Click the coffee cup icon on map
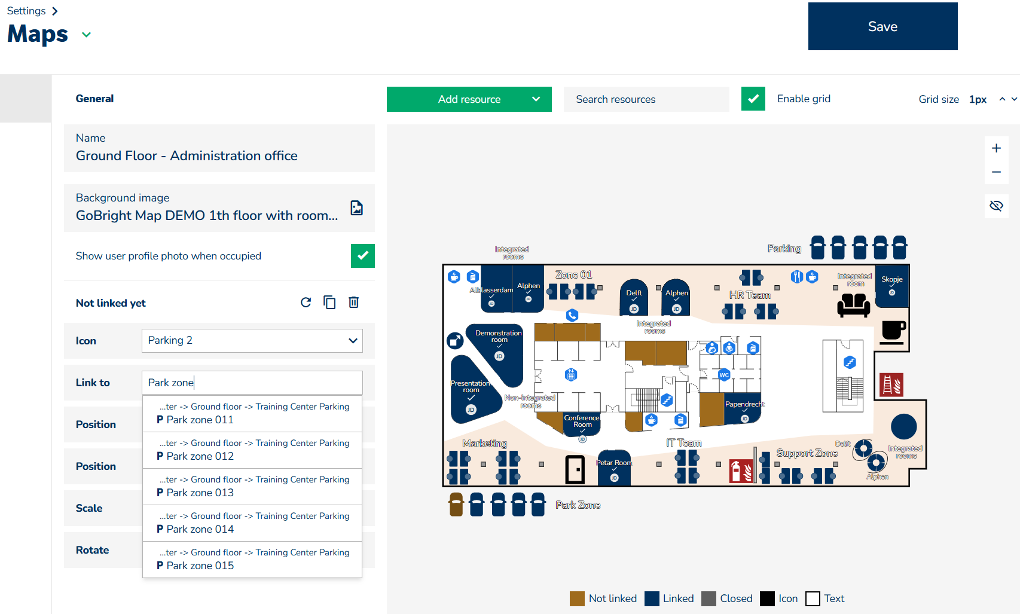Viewport: 1020px width, 614px height. (893, 332)
